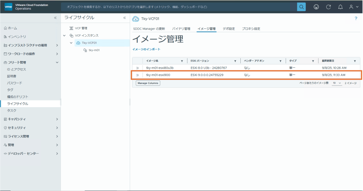Click the Tky-VCF01 cloud icon in tree

(78, 43)
